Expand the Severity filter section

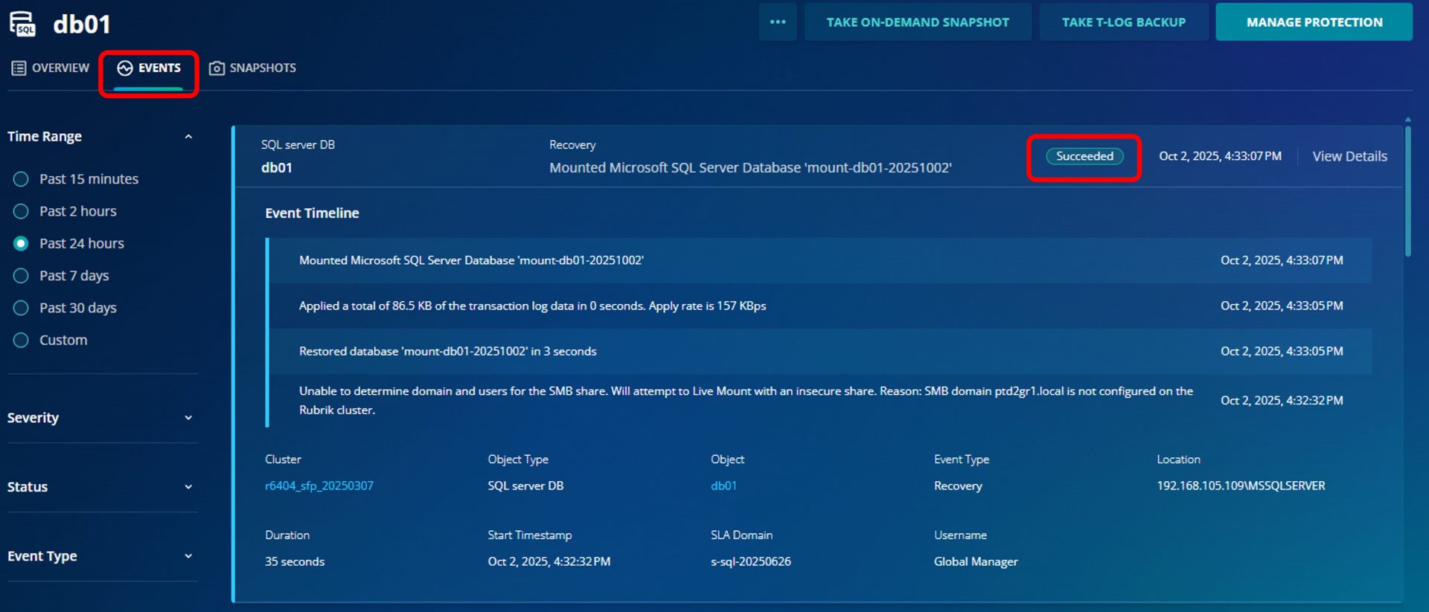[188, 418]
